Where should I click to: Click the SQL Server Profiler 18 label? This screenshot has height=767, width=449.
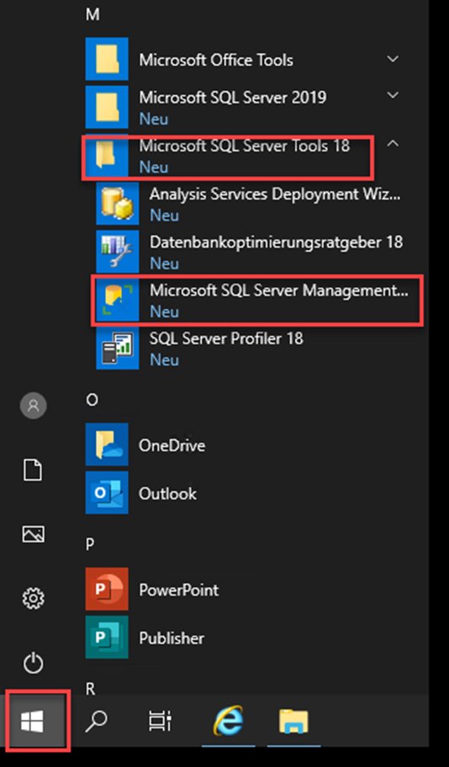click(x=226, y=338)
